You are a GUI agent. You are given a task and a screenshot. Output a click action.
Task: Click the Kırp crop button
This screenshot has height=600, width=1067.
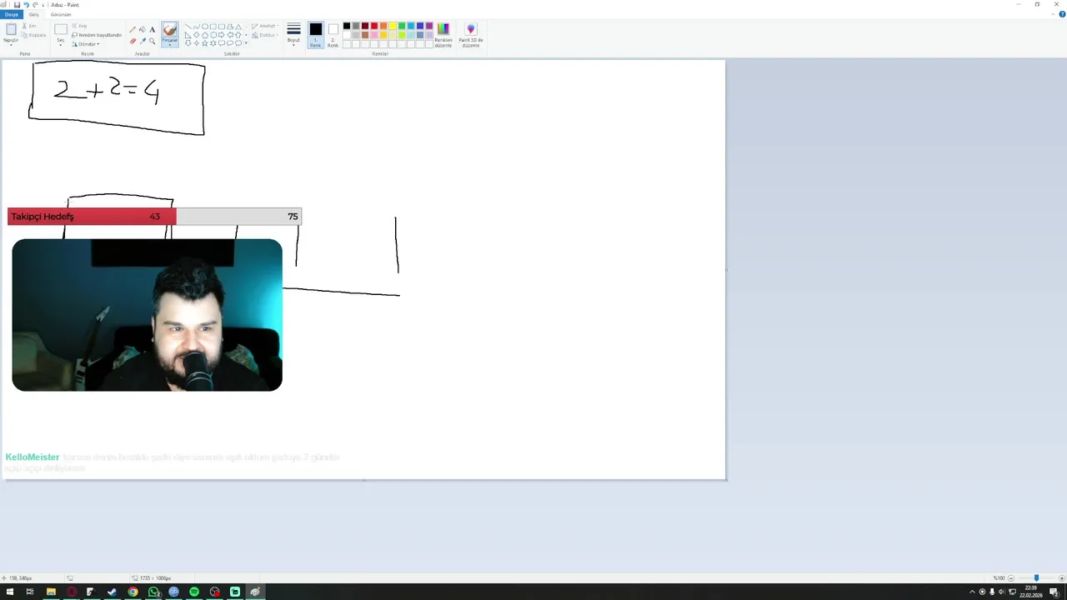click(x=79, y=26)
